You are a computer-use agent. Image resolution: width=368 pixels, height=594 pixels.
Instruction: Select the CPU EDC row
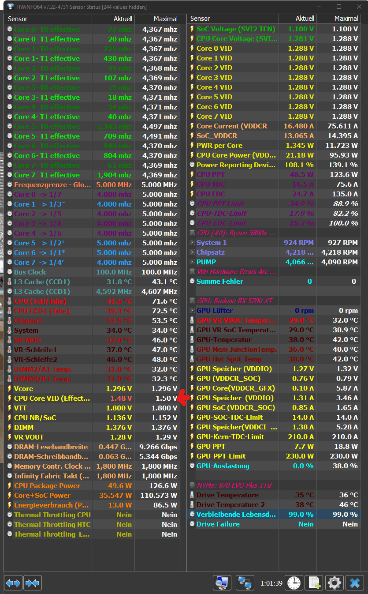[274, 194]
